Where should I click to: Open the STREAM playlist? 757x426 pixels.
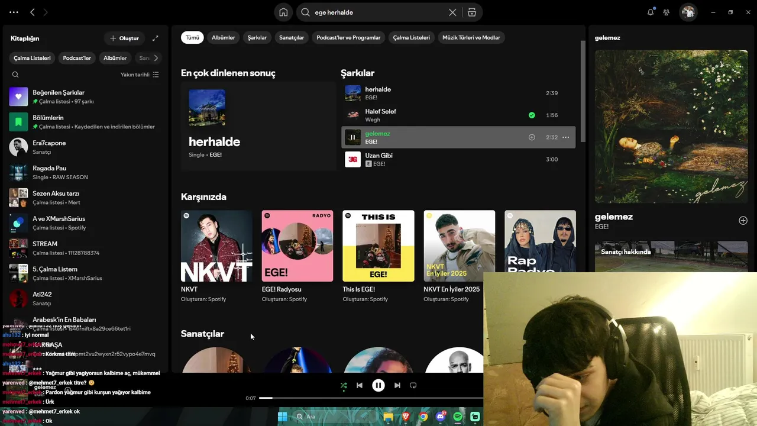(x=86, y=248)
